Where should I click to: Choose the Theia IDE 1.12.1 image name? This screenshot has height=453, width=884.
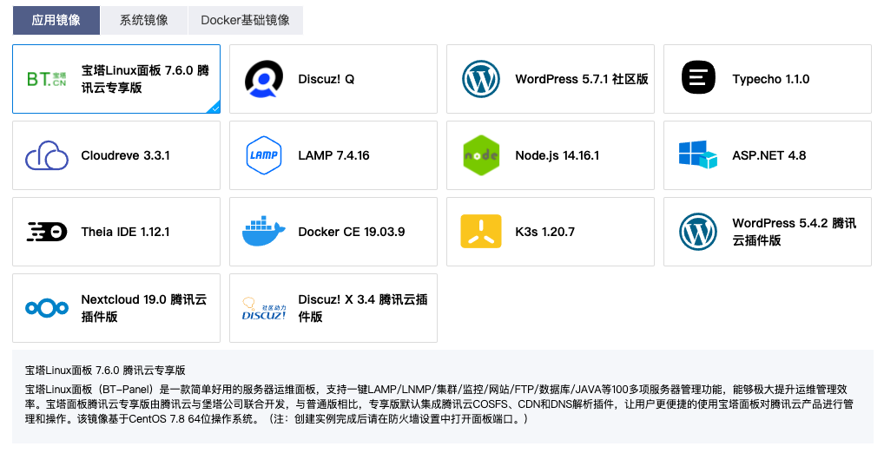pos(125,232)
